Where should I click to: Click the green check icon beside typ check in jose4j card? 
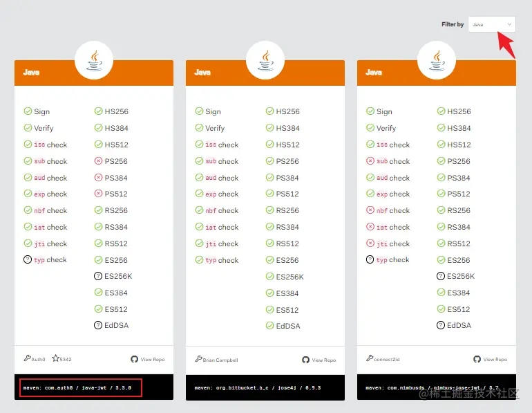[x=199, y=260]
